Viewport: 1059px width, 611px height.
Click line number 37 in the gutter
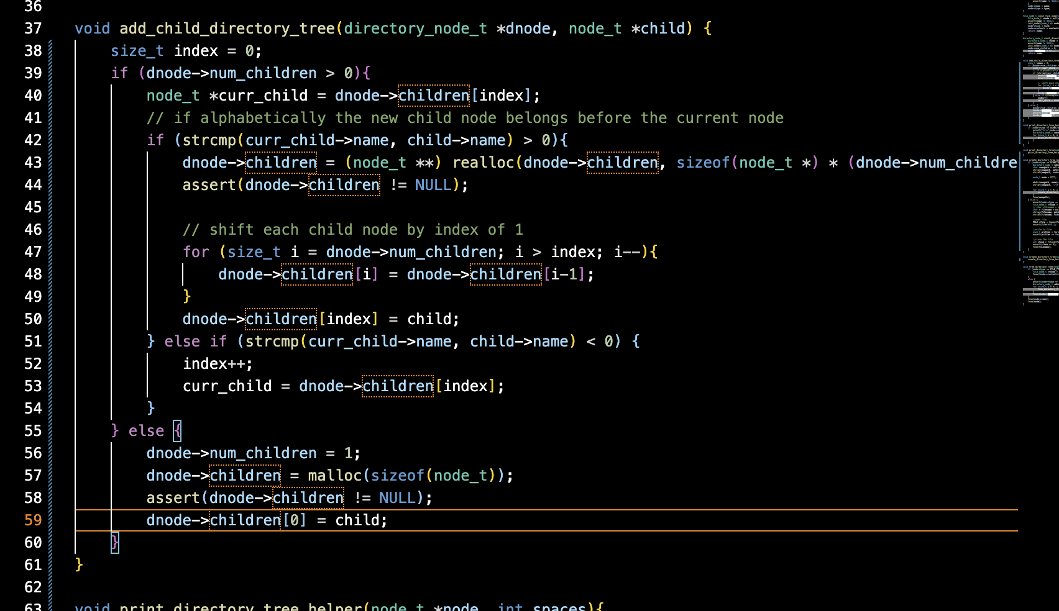tap(33, 29)
